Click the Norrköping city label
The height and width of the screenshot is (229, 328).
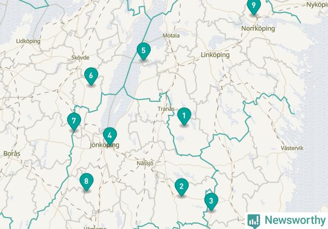pos(258,29)
